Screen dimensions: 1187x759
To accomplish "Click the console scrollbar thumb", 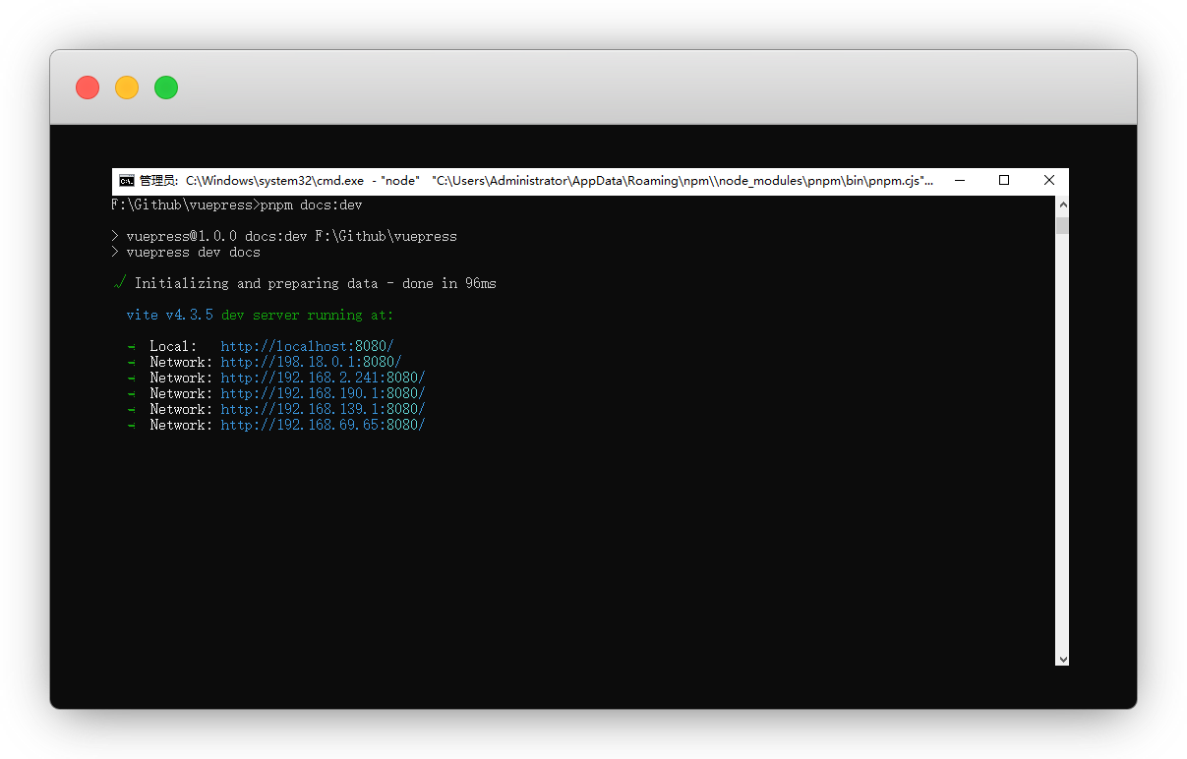I will (1062, 225).
